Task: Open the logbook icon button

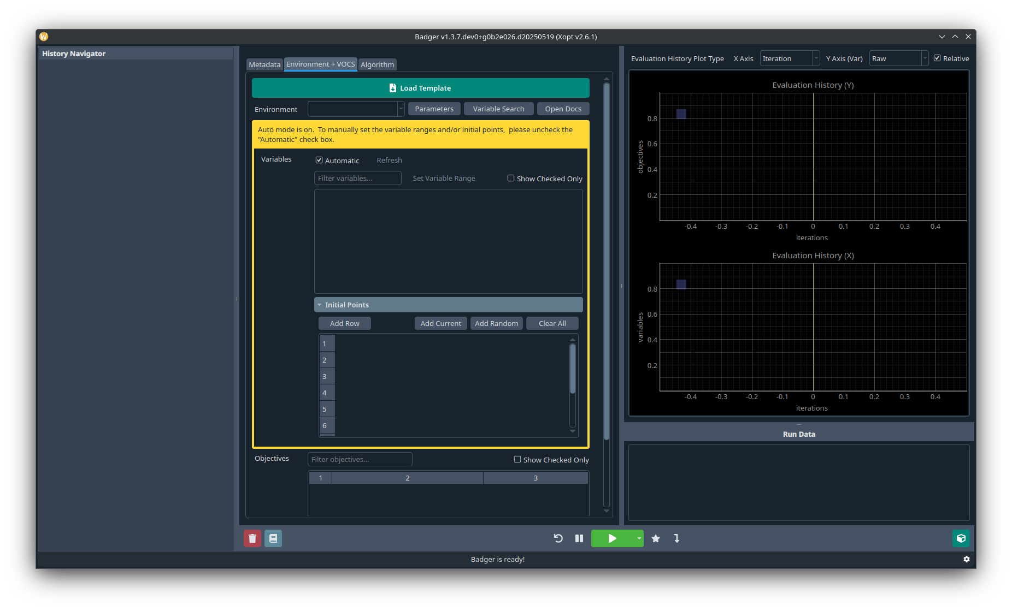Action: point(273,538)
